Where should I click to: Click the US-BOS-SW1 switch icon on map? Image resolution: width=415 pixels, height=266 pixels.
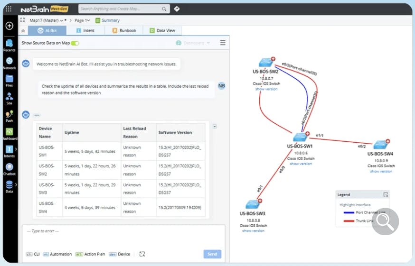[300, 137]
